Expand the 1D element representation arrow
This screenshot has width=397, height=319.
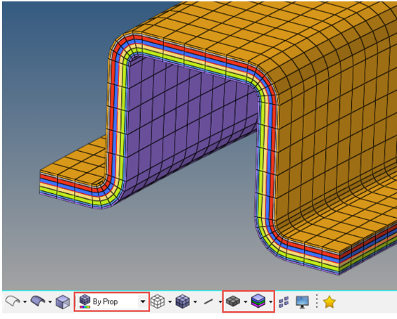[x=220, y=302]
